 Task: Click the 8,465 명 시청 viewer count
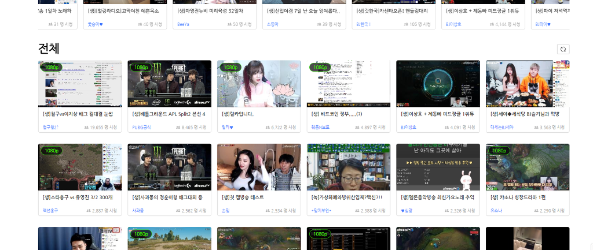coord(192,128)
